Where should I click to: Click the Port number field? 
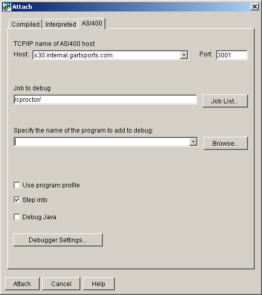pos(232,55)
